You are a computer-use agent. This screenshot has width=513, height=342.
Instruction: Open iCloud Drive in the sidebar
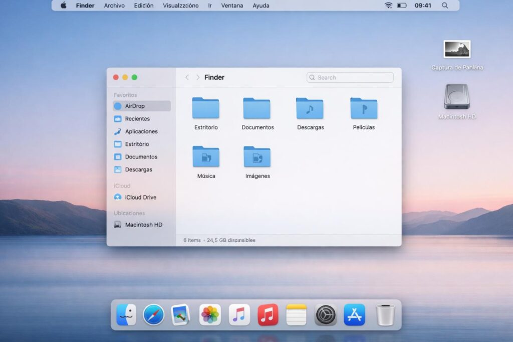tap(142, 197)
